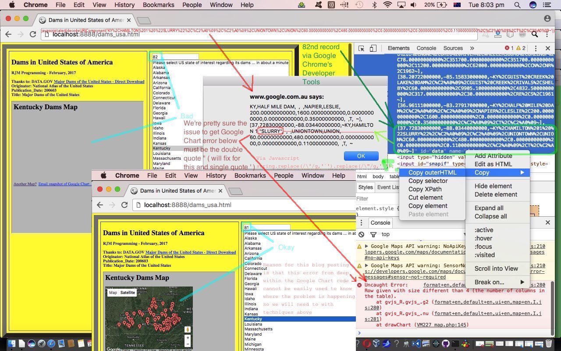The width and height of the screenshot is (561, 351).
Task: Toggle the :hover state in context menu
Action: (499, 238)
